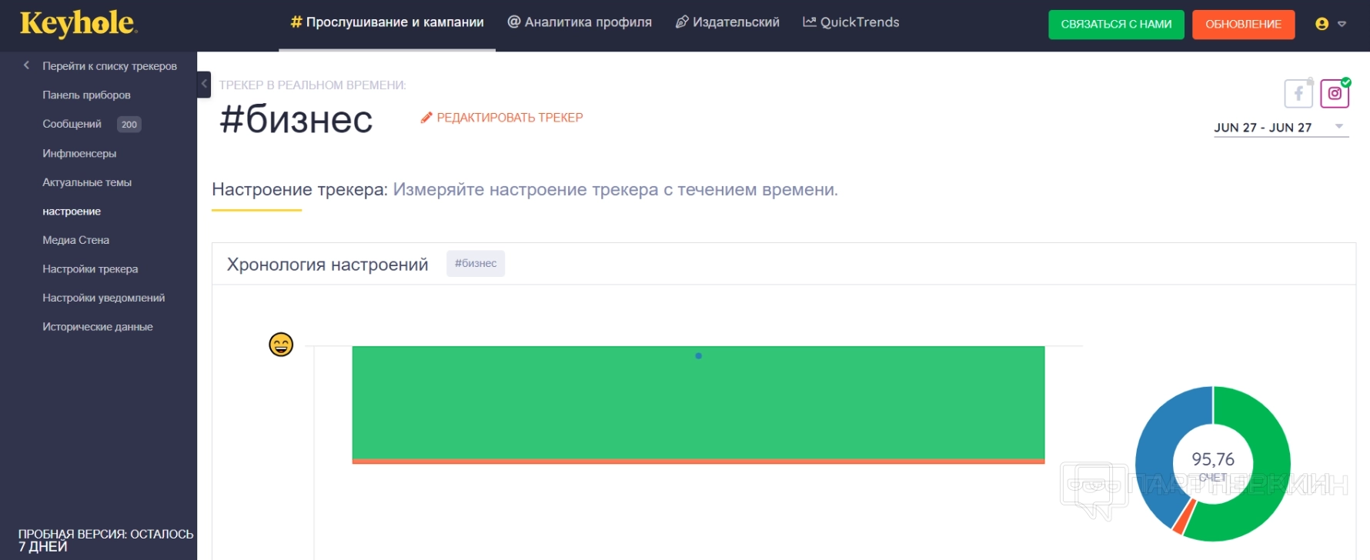
Task: Click the user account avatar icon
Action: [x=1322, y=24]
